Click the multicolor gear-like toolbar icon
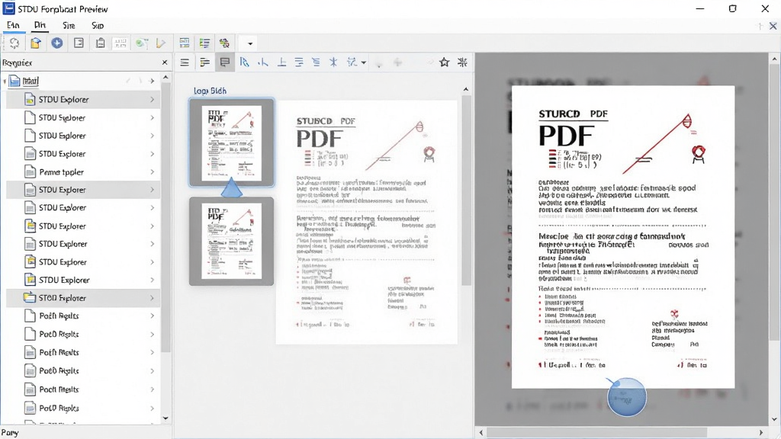The image size is (781, 439). pyautogui.click(x=225, y=43)
